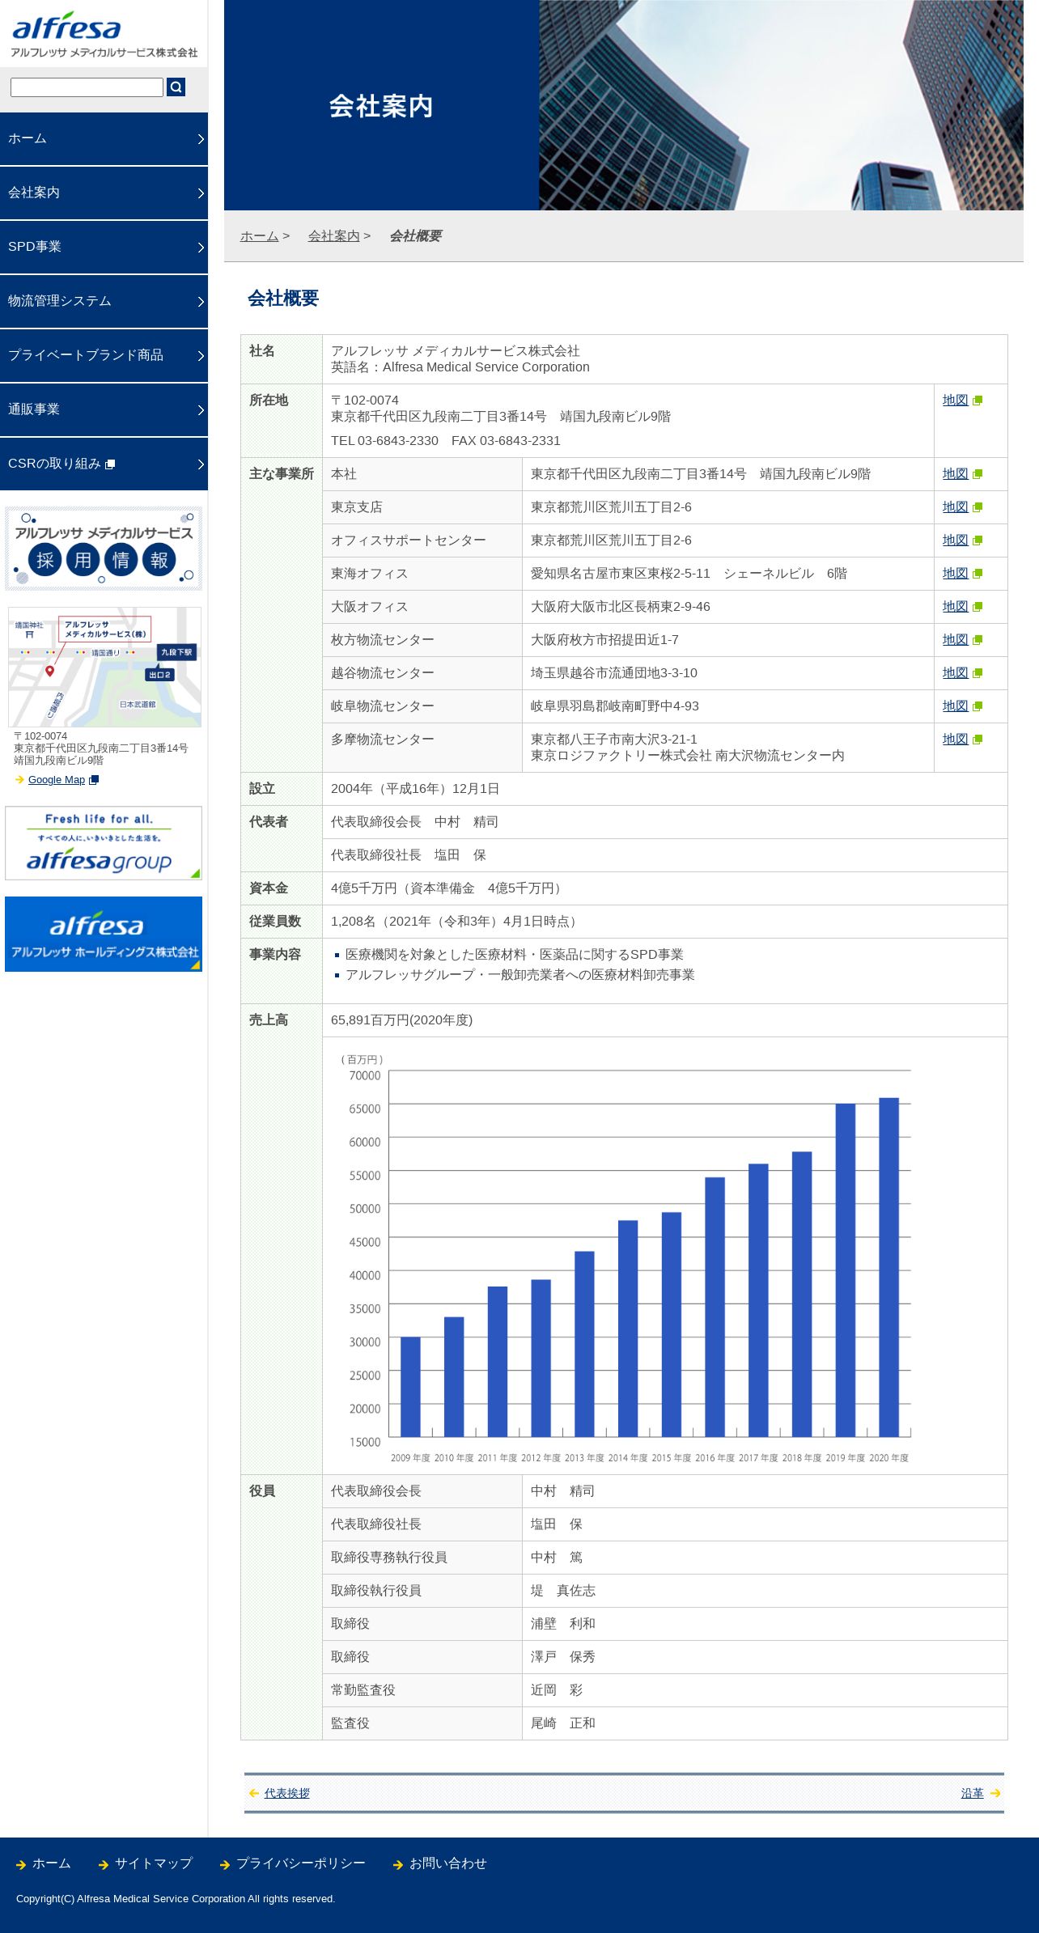Image resolution: width=1039 pixels, height=1933 pixels.
Task: Open the external-link icon next to 所在地 地図
Action: [x=978, y=401]
